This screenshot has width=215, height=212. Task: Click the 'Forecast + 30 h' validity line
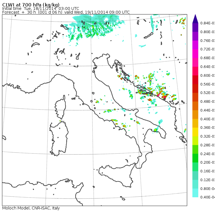[x=66, y=12]
